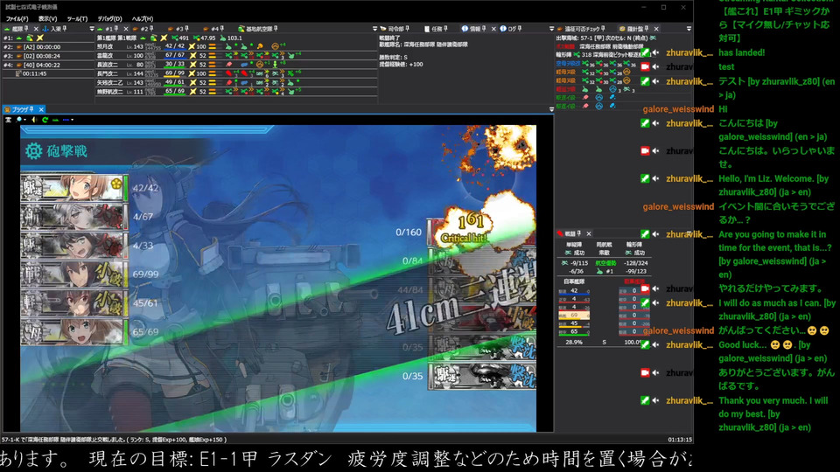This screenshot has width=840, height=472.
Task: Close the ブラウザ browser tab
Action: coord(41,109)
